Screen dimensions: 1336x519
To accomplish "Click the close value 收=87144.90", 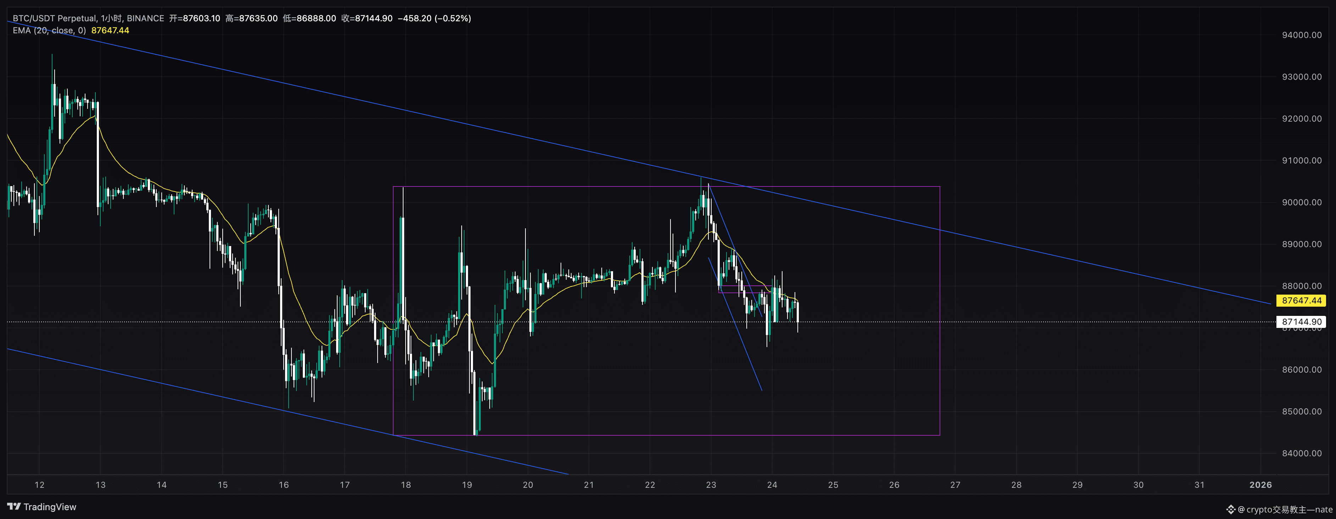I will pyautogui.click(x=367, y=18).
